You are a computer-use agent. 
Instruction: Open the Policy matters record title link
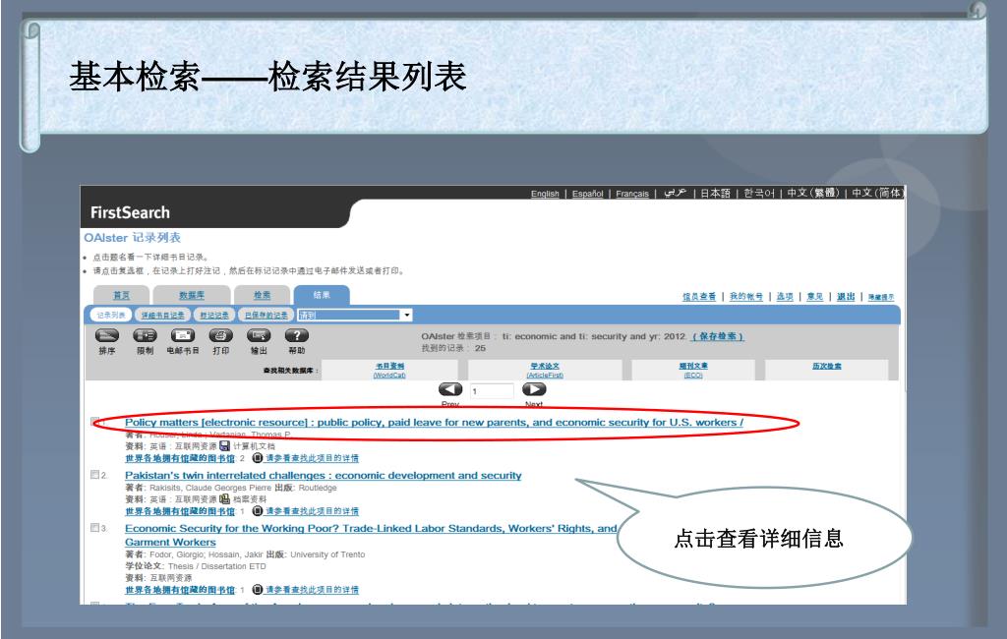coord(434,422)
